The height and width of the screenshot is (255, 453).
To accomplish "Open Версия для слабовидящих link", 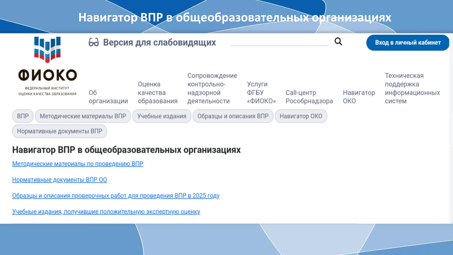I will [159, 42].
